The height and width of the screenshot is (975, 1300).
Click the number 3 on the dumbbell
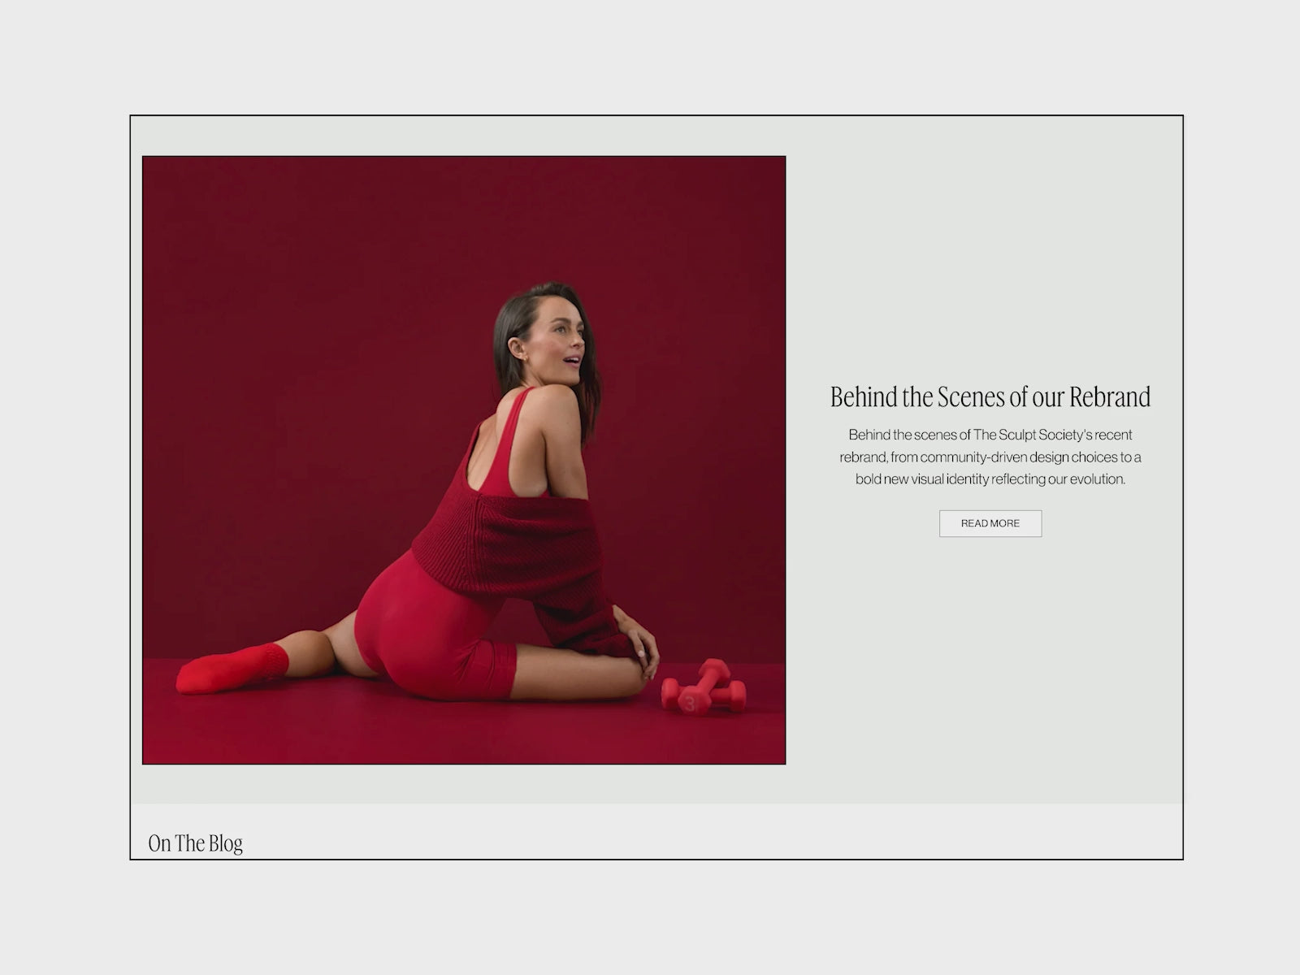pos(691,703)
